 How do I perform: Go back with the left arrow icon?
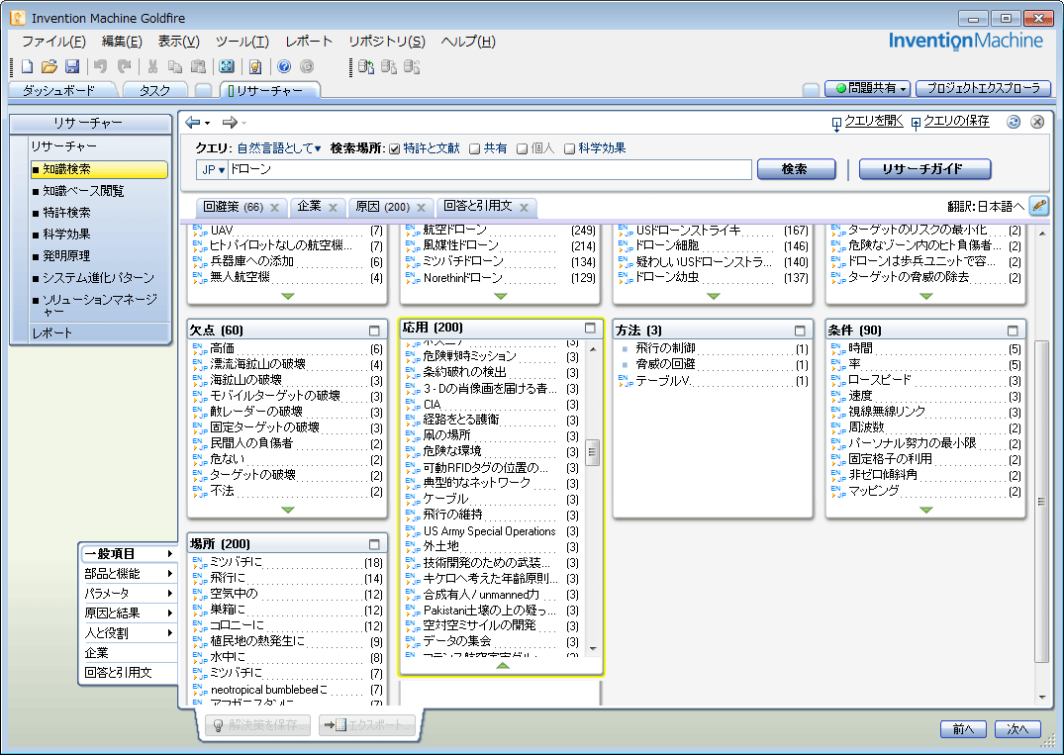[x=193, y=122]
